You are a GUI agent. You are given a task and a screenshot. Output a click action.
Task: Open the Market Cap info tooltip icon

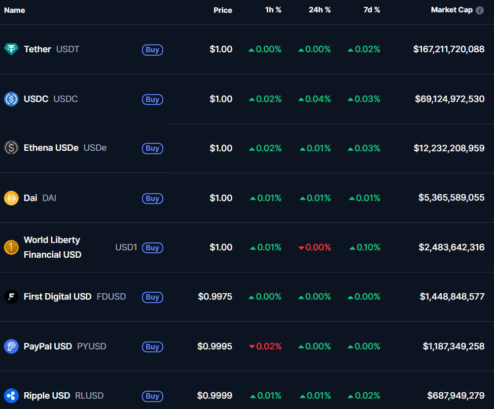coord(480,10)
